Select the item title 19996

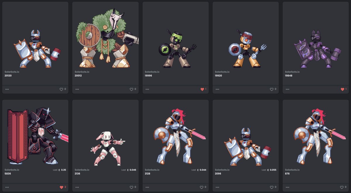click(x=149, y=76)
